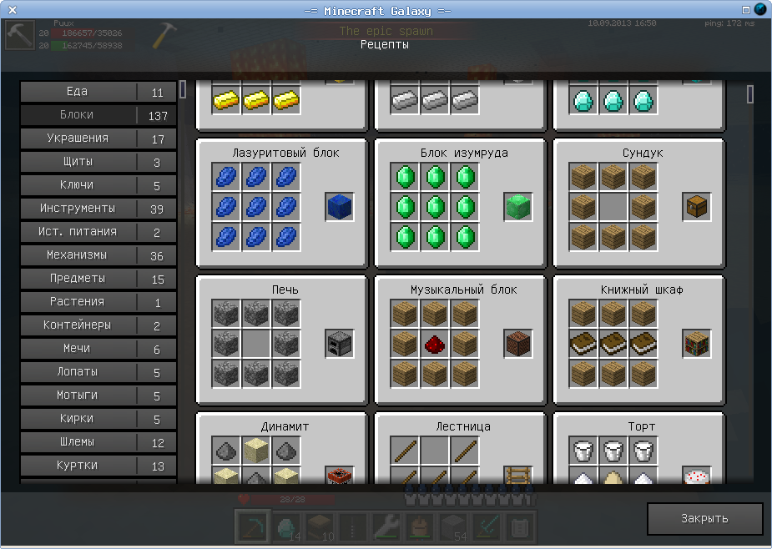Click the X icon in title bar
The width and height of the screenshot is (772, 549).
click(13, 10)
